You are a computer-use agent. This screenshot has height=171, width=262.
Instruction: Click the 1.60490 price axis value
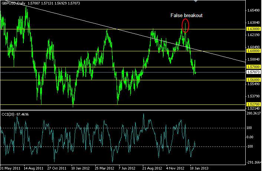(x=253, y=47)
